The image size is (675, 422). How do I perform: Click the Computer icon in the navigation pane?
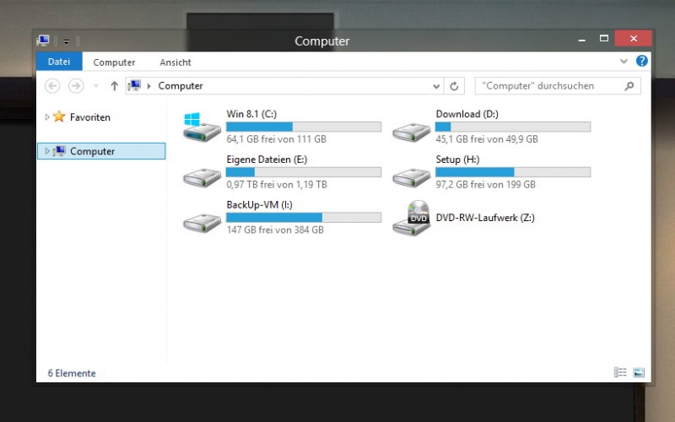click(x=59, y=151)
